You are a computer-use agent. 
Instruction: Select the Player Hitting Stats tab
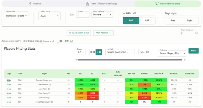pyautogui.click(x=168, y=4)
